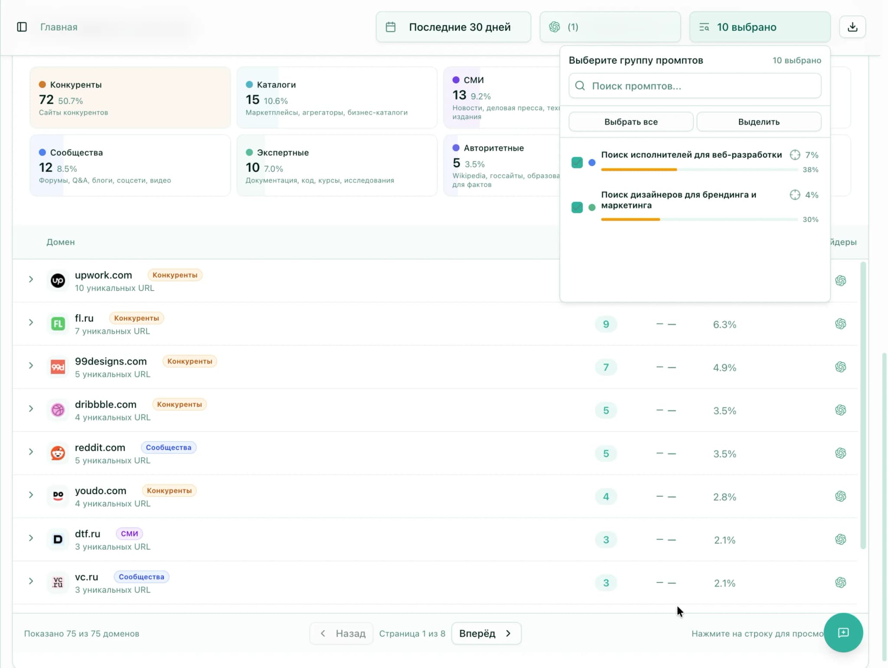The width and height of the screenshot is (888, 668).
Task: Click the target icon next to 7% value
Action: 795,154
